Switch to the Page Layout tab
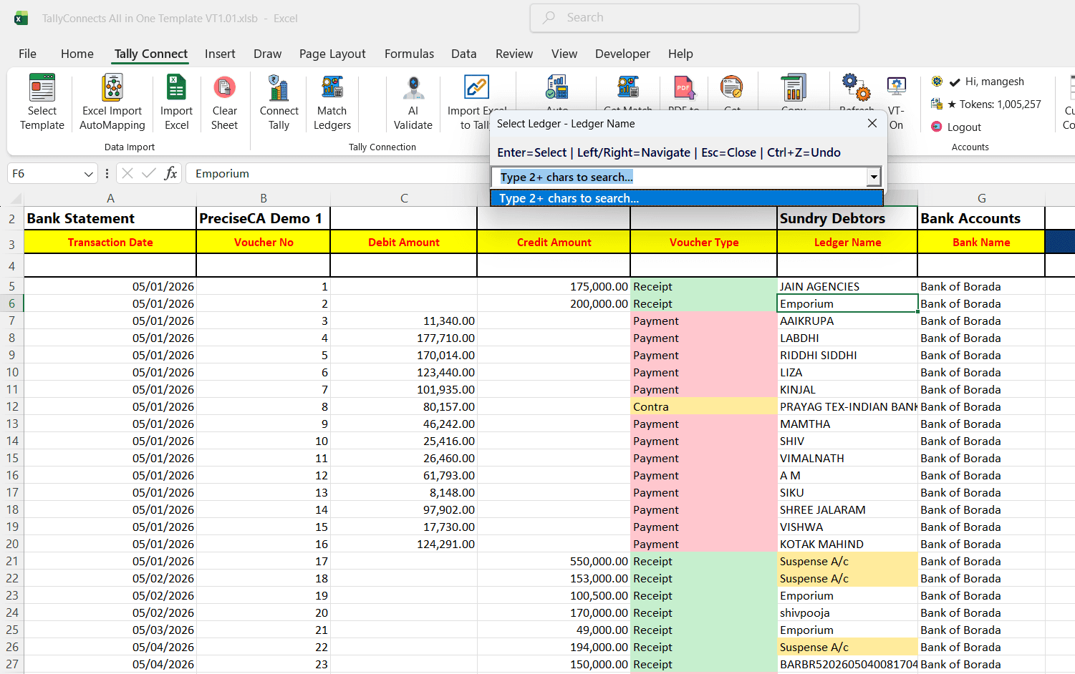1075x674 pixels. click(x=332, y=54)
